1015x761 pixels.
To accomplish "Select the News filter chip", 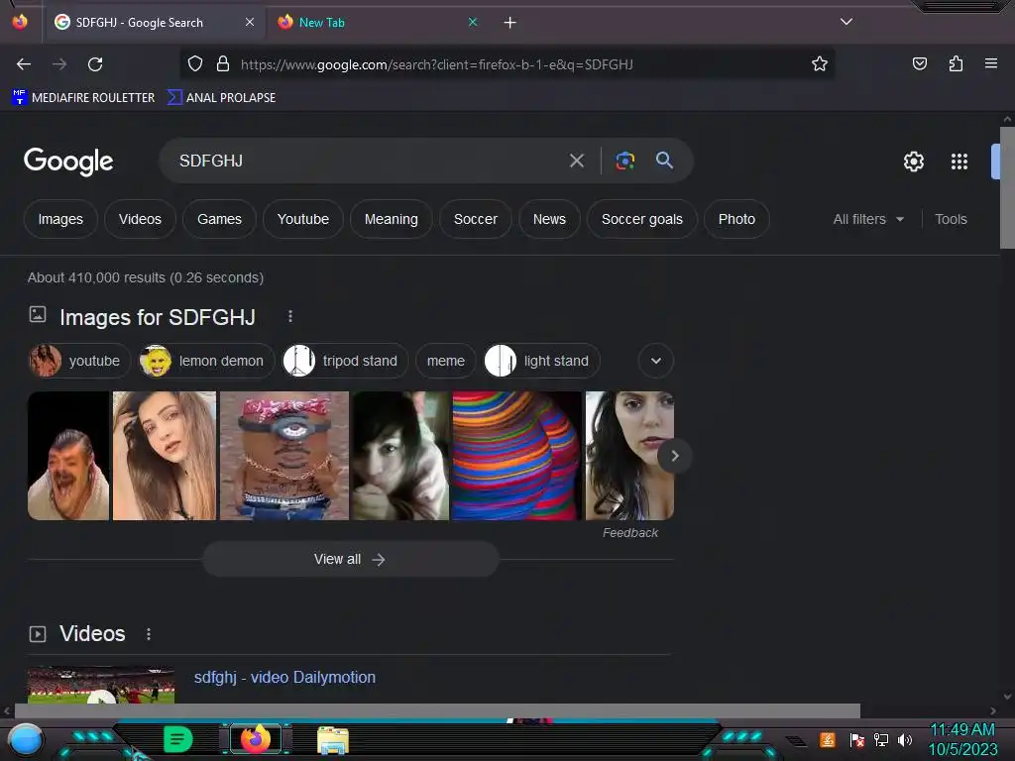I will click(549, 219).
